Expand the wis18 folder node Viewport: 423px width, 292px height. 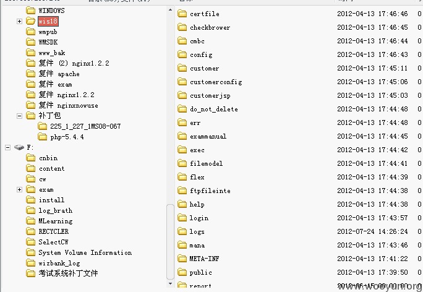click(19, 21)
